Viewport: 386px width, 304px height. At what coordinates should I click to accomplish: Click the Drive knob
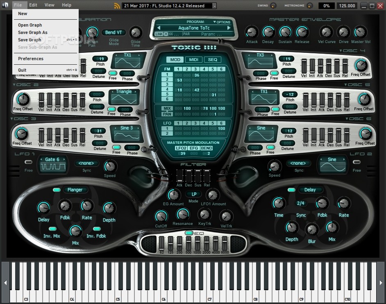[343, 32]
